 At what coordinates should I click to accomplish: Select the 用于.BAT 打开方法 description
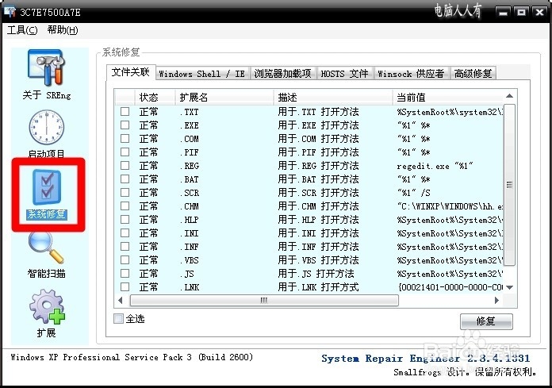pos(318,179)
